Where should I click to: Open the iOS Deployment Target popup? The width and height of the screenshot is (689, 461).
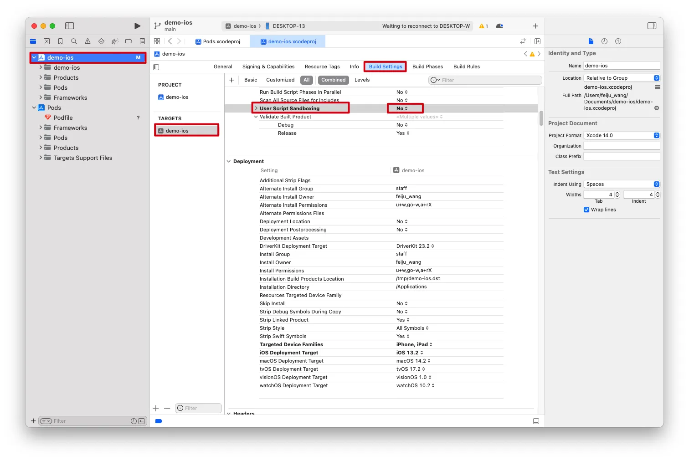pos(410,353)
